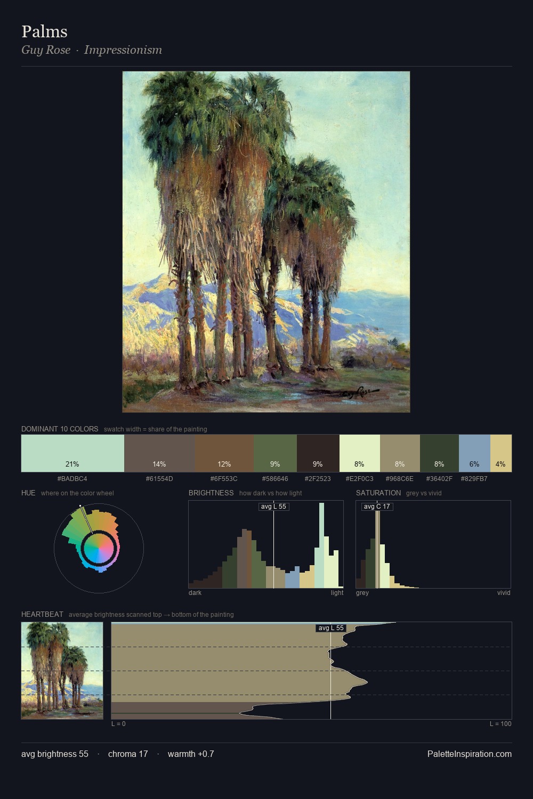533x799 pixels.
Task: Select the dark forest green 8% swatch
Action: point(439,453)
